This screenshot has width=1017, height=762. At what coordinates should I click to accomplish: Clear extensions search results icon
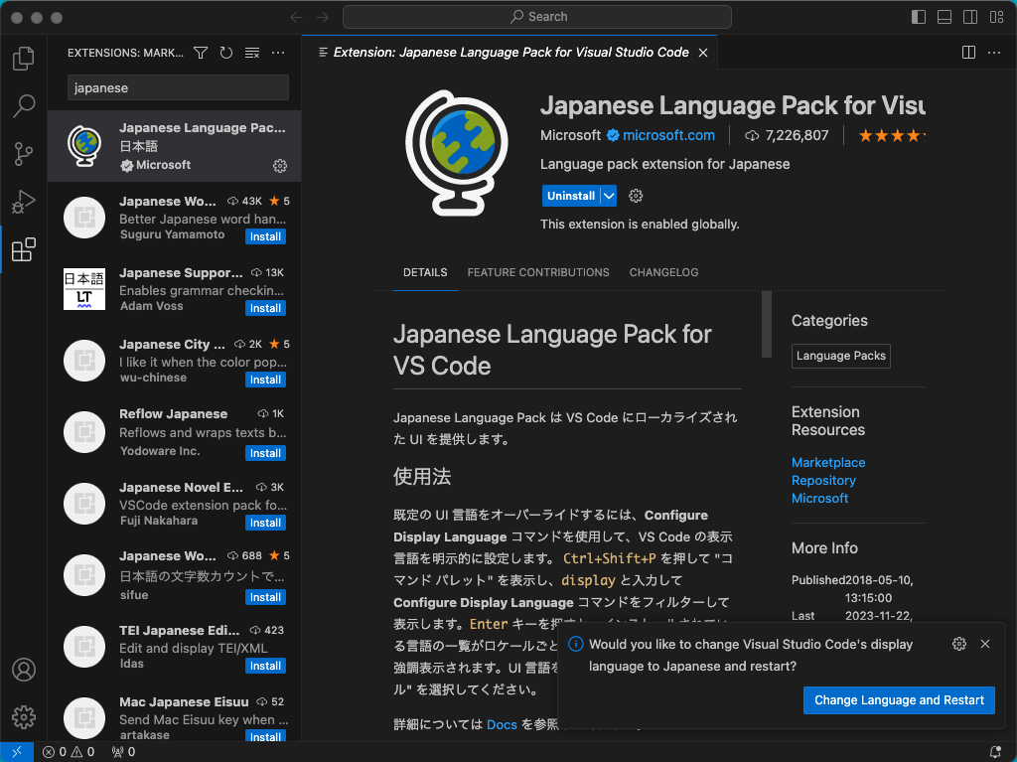(x=252, y=53)
